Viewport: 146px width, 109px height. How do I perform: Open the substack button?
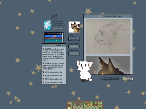(74, 46)
